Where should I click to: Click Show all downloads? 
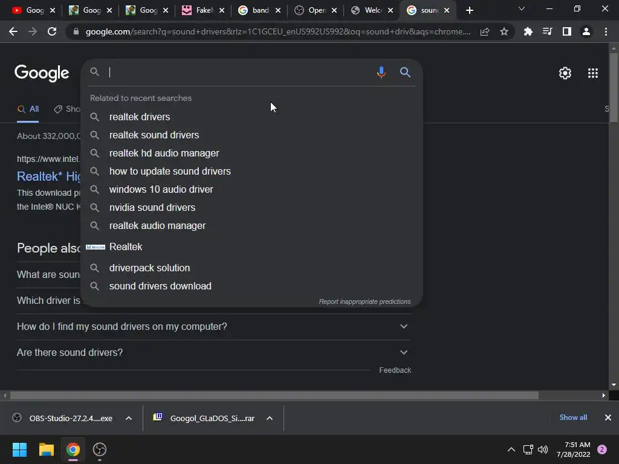[573, 417]
